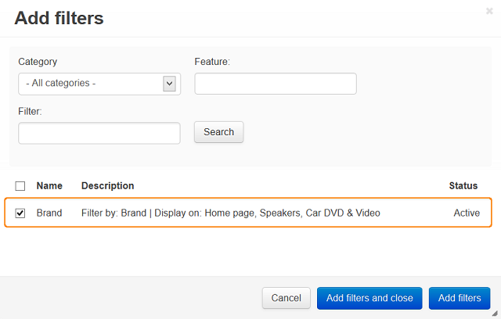This screenshot has height=319, width=501.
Task: Cancel adding filters
Action: 287,298
